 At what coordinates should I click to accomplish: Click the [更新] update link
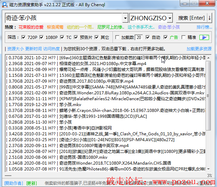31,183
